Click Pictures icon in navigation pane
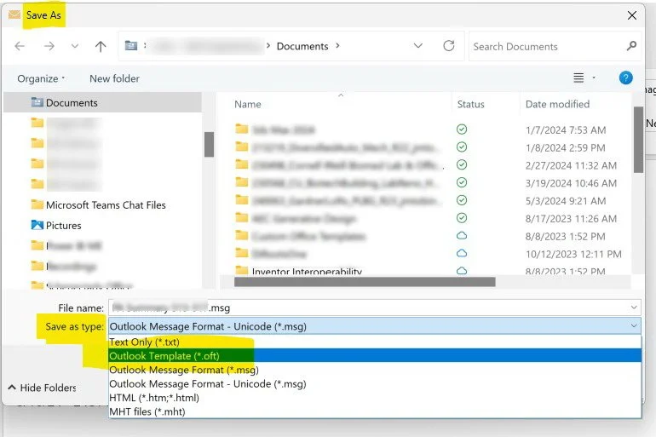656x437 pixels. (x=37, y=225)
